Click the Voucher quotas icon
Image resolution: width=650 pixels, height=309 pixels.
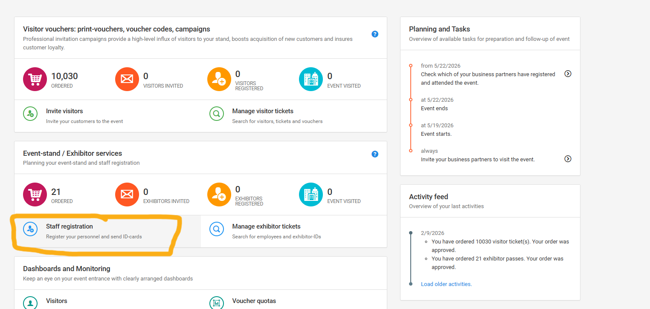(217, 303)
